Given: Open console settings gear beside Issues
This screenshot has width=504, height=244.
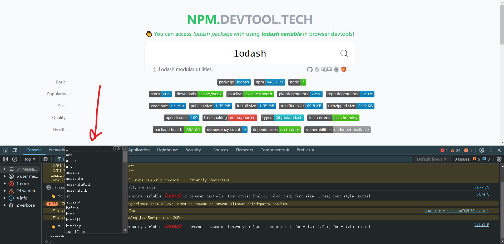Looking at the screenshot, I should [x=499, y=159].
